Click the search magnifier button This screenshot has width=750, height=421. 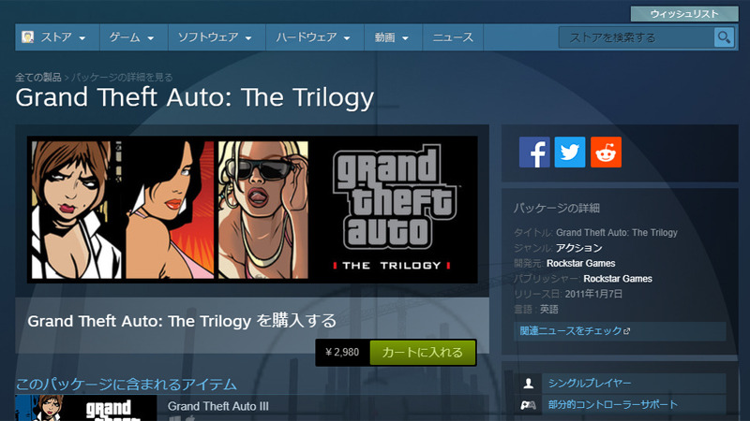[x=724, y=37]
